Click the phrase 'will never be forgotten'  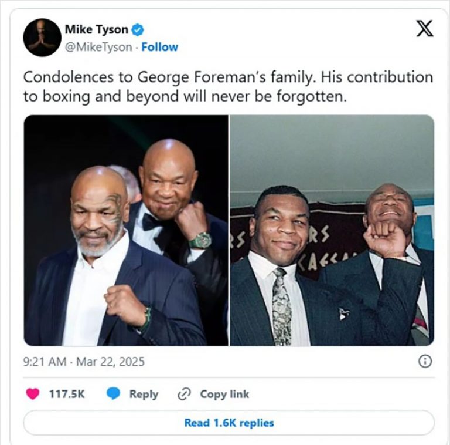[x=284, y=96]
